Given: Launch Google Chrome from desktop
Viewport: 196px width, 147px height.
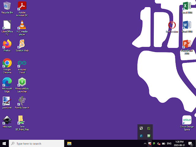Looking at the screenshot, I should pos(7,66).
